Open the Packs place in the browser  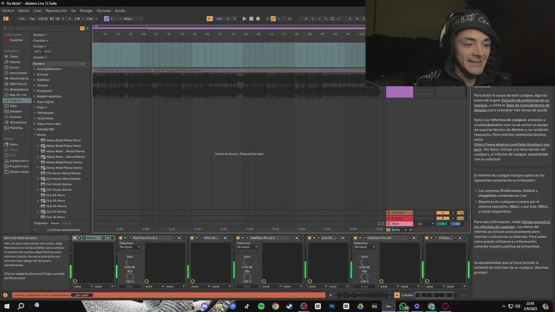(14, 144)
